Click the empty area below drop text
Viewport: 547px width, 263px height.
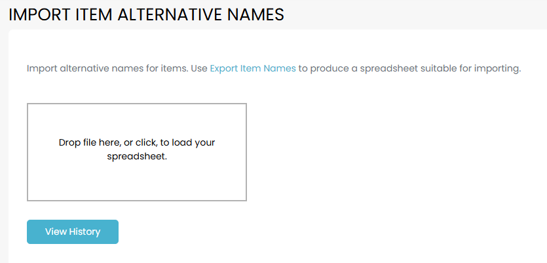(136, 182)
